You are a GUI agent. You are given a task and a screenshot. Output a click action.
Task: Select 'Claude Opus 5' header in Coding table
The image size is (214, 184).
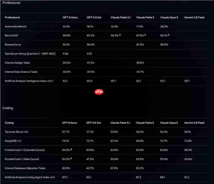[x=169, y=123]
